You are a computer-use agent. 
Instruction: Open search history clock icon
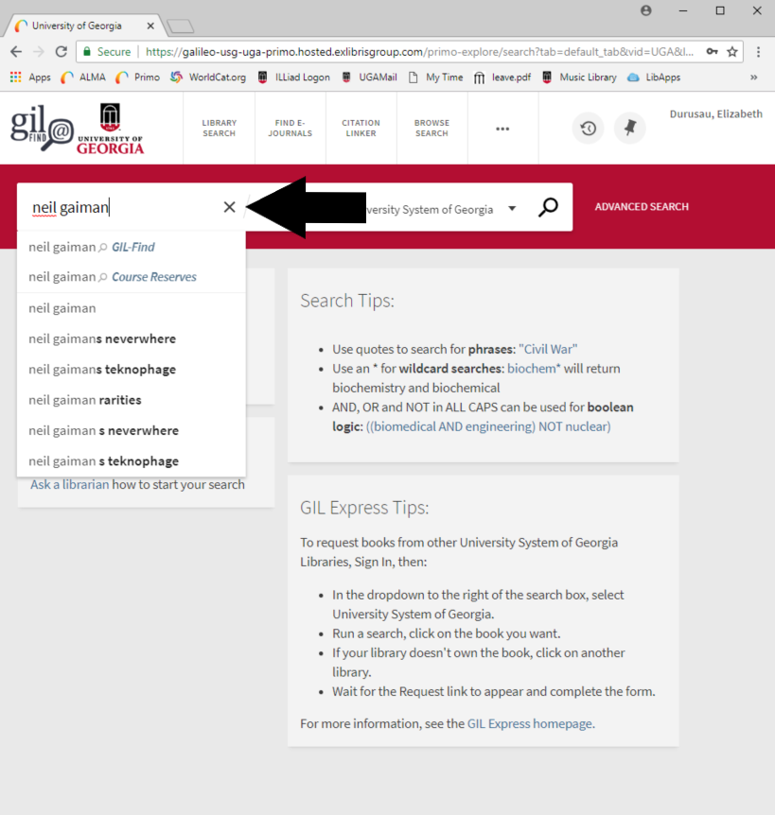[x=588, y=129]
